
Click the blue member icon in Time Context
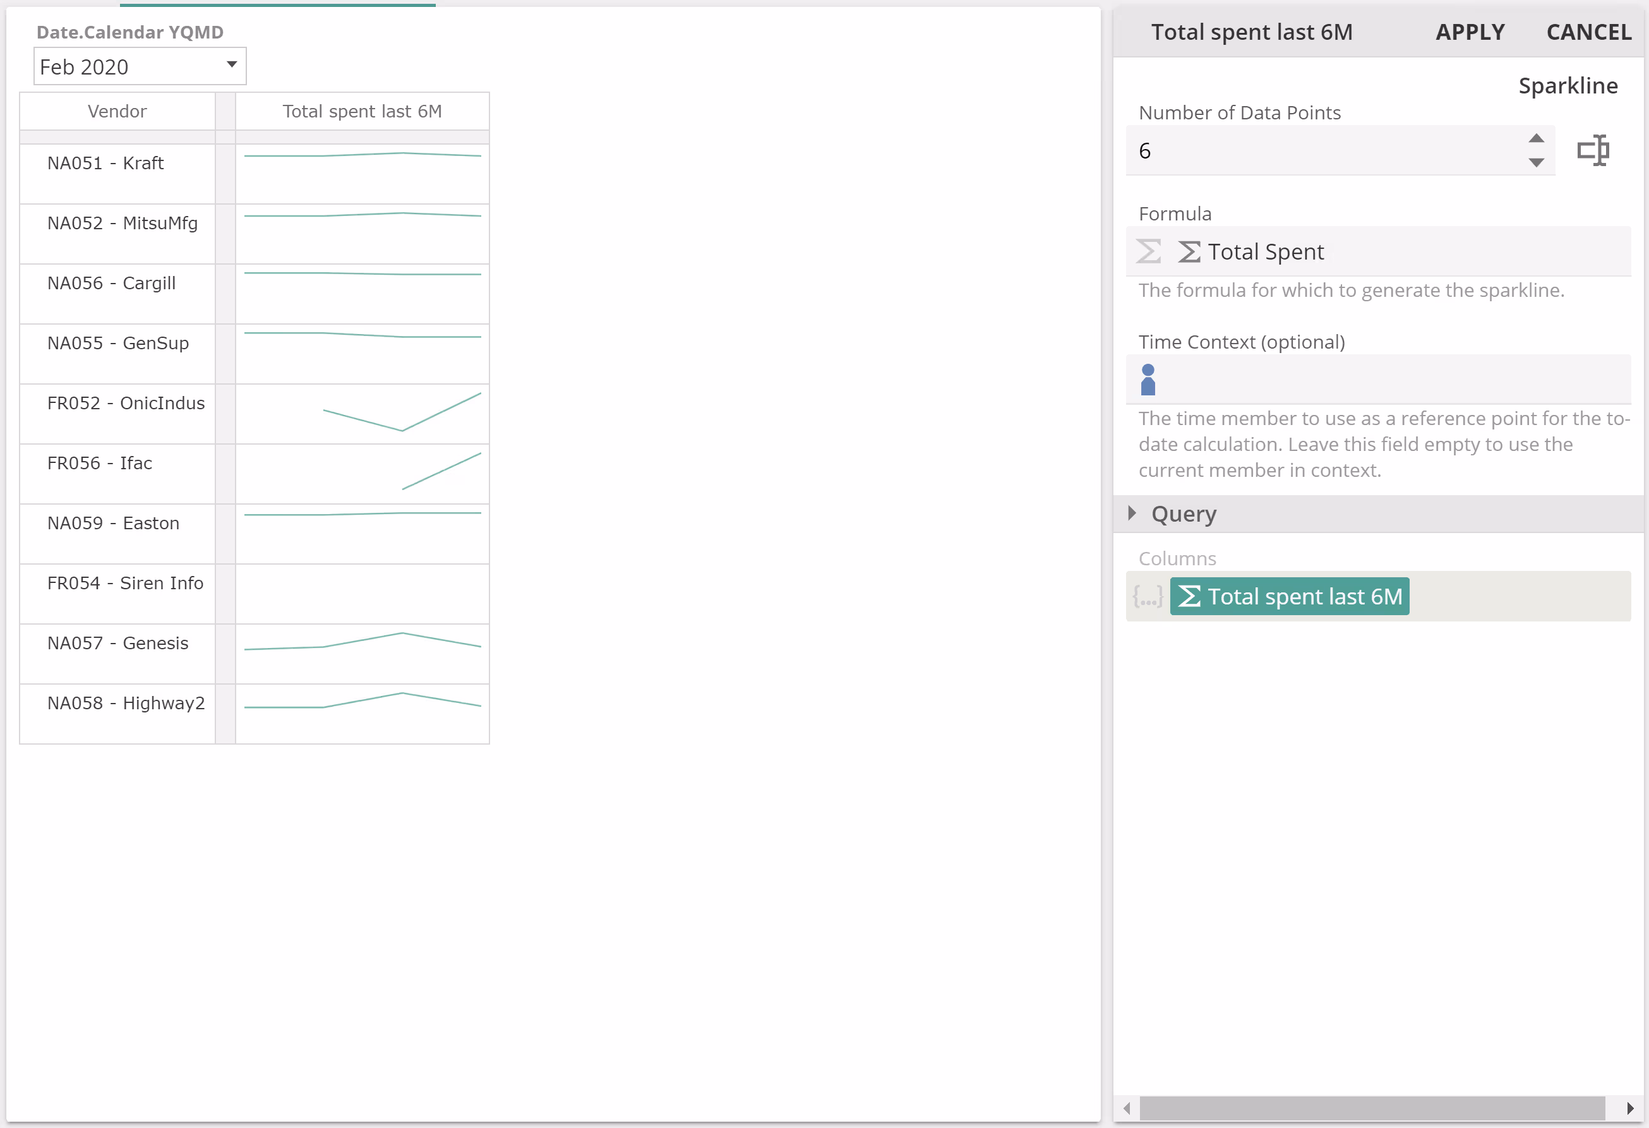pos(1148,380)
